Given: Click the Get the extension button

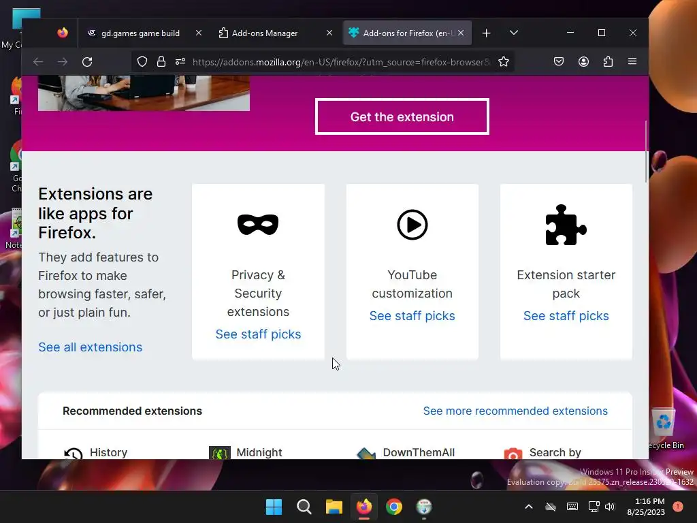Looking at the screenshot, I should coord(402,116).
